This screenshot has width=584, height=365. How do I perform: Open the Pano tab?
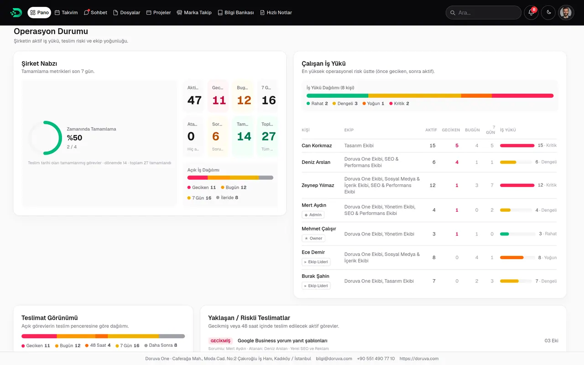click(x=39, y=13)
